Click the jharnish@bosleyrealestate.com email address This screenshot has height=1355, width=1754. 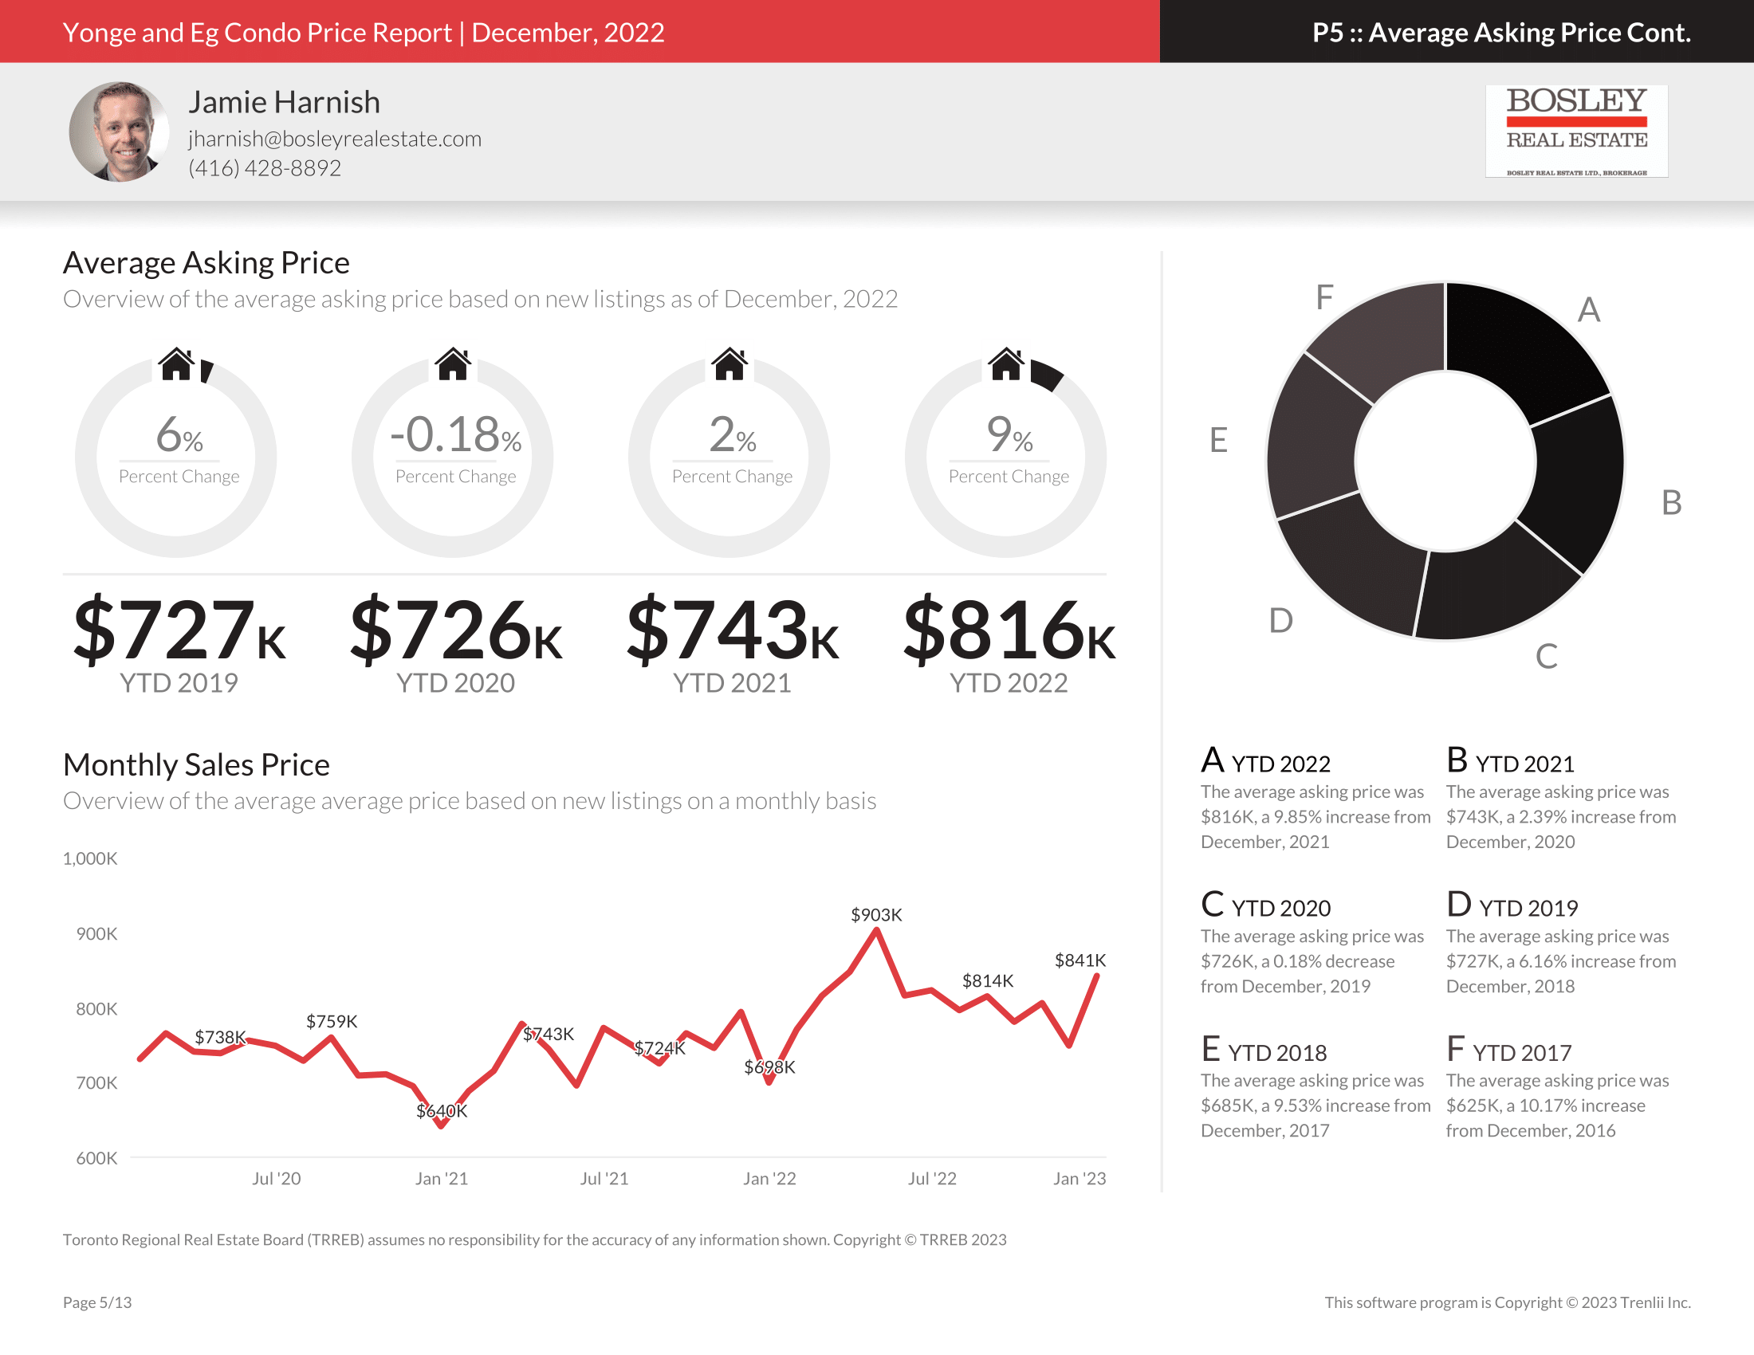335,139
